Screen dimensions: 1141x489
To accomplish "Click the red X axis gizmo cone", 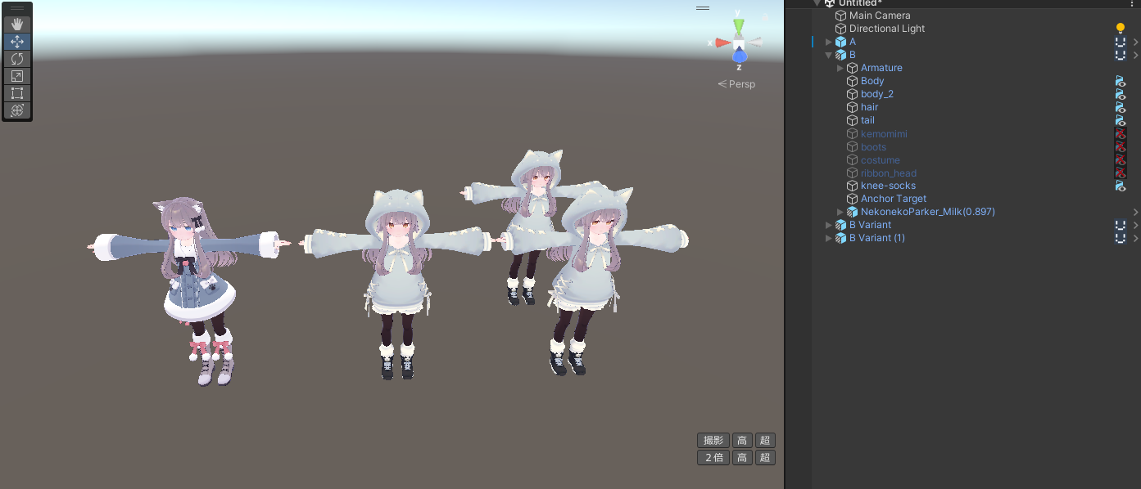I will coord(722,43).
